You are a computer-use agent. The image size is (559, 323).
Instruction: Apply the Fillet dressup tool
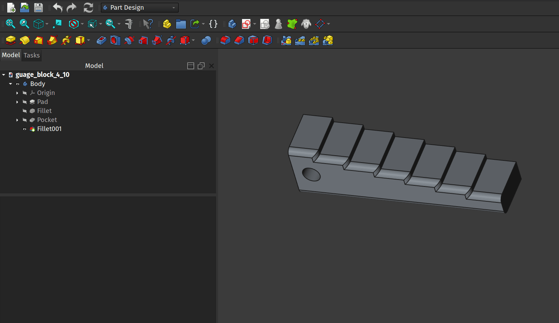(x=225, y=40)
